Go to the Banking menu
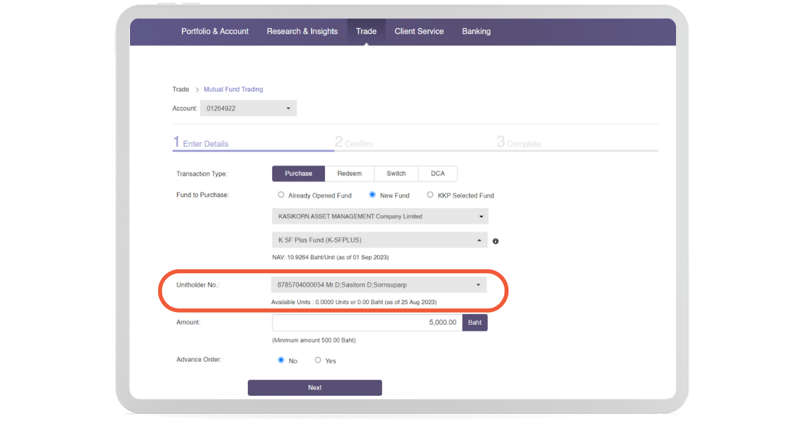The width and height of the screenshot is (804, 422). click(476, 31)
